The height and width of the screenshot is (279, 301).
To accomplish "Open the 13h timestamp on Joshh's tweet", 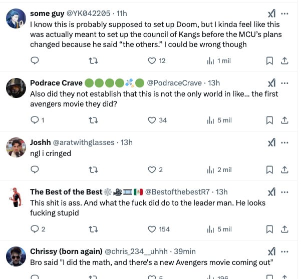I will coord(127,142).
